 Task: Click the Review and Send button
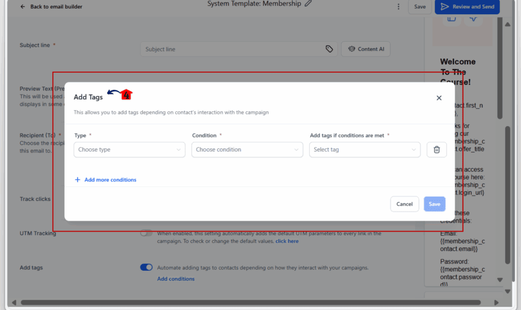(467, 7)
